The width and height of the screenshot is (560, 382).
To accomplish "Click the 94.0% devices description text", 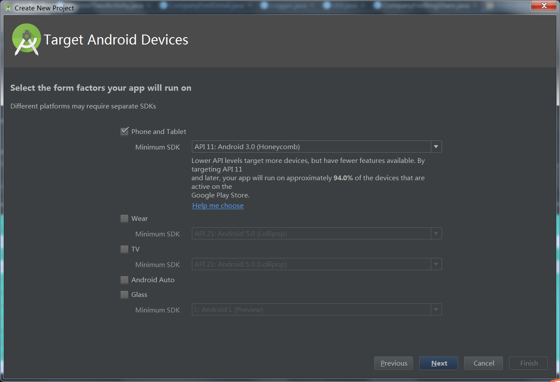I will pos(308,178).
